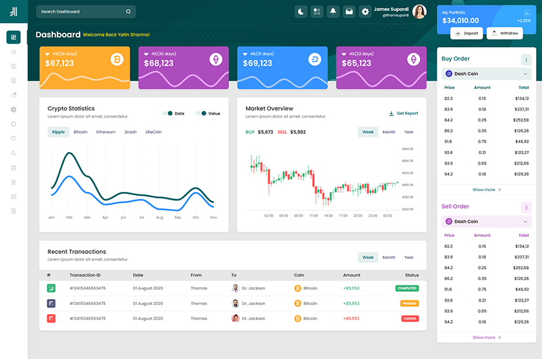Toggle dark mode moon icon
Viewport: 542px width, 359px height.
click(300, 11)
